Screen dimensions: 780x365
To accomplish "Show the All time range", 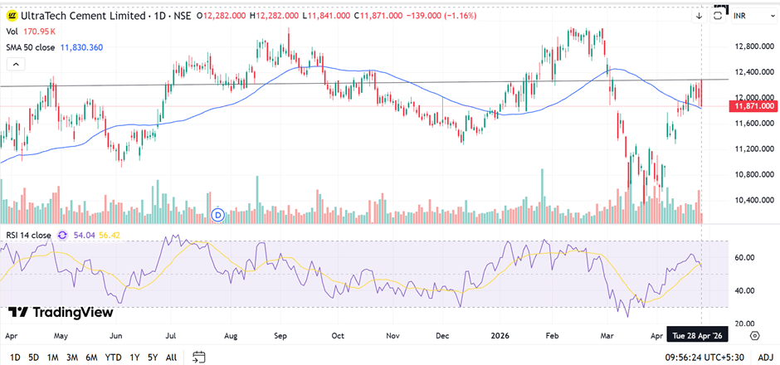I will point(171,357).
